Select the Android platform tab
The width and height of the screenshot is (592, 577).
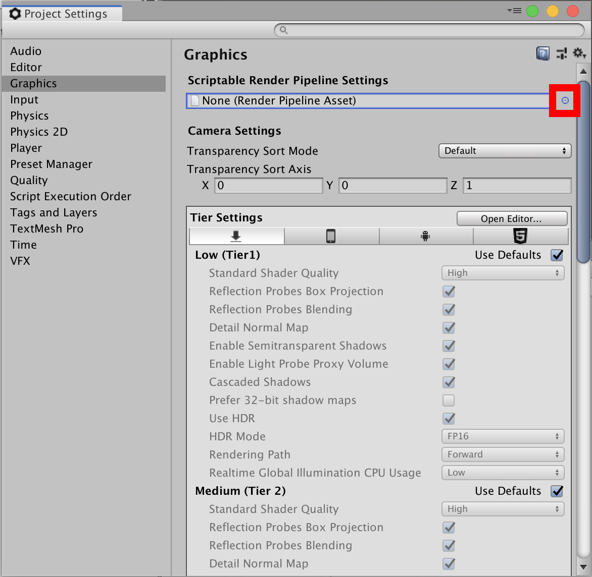pos(425,236)
